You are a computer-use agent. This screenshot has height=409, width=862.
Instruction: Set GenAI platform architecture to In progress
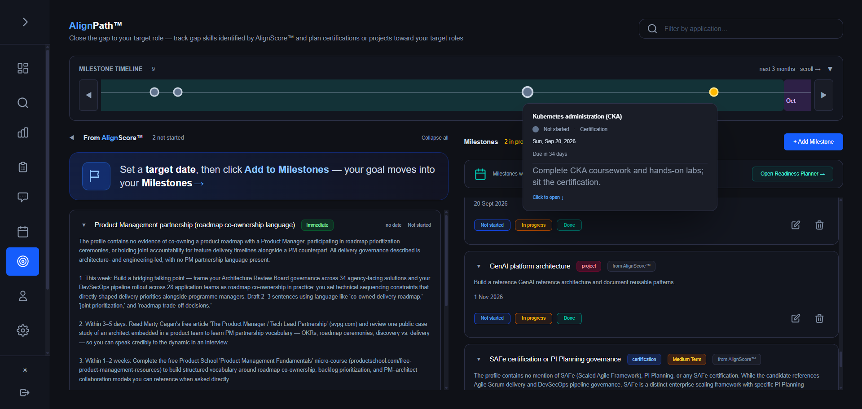pos(533,318)
